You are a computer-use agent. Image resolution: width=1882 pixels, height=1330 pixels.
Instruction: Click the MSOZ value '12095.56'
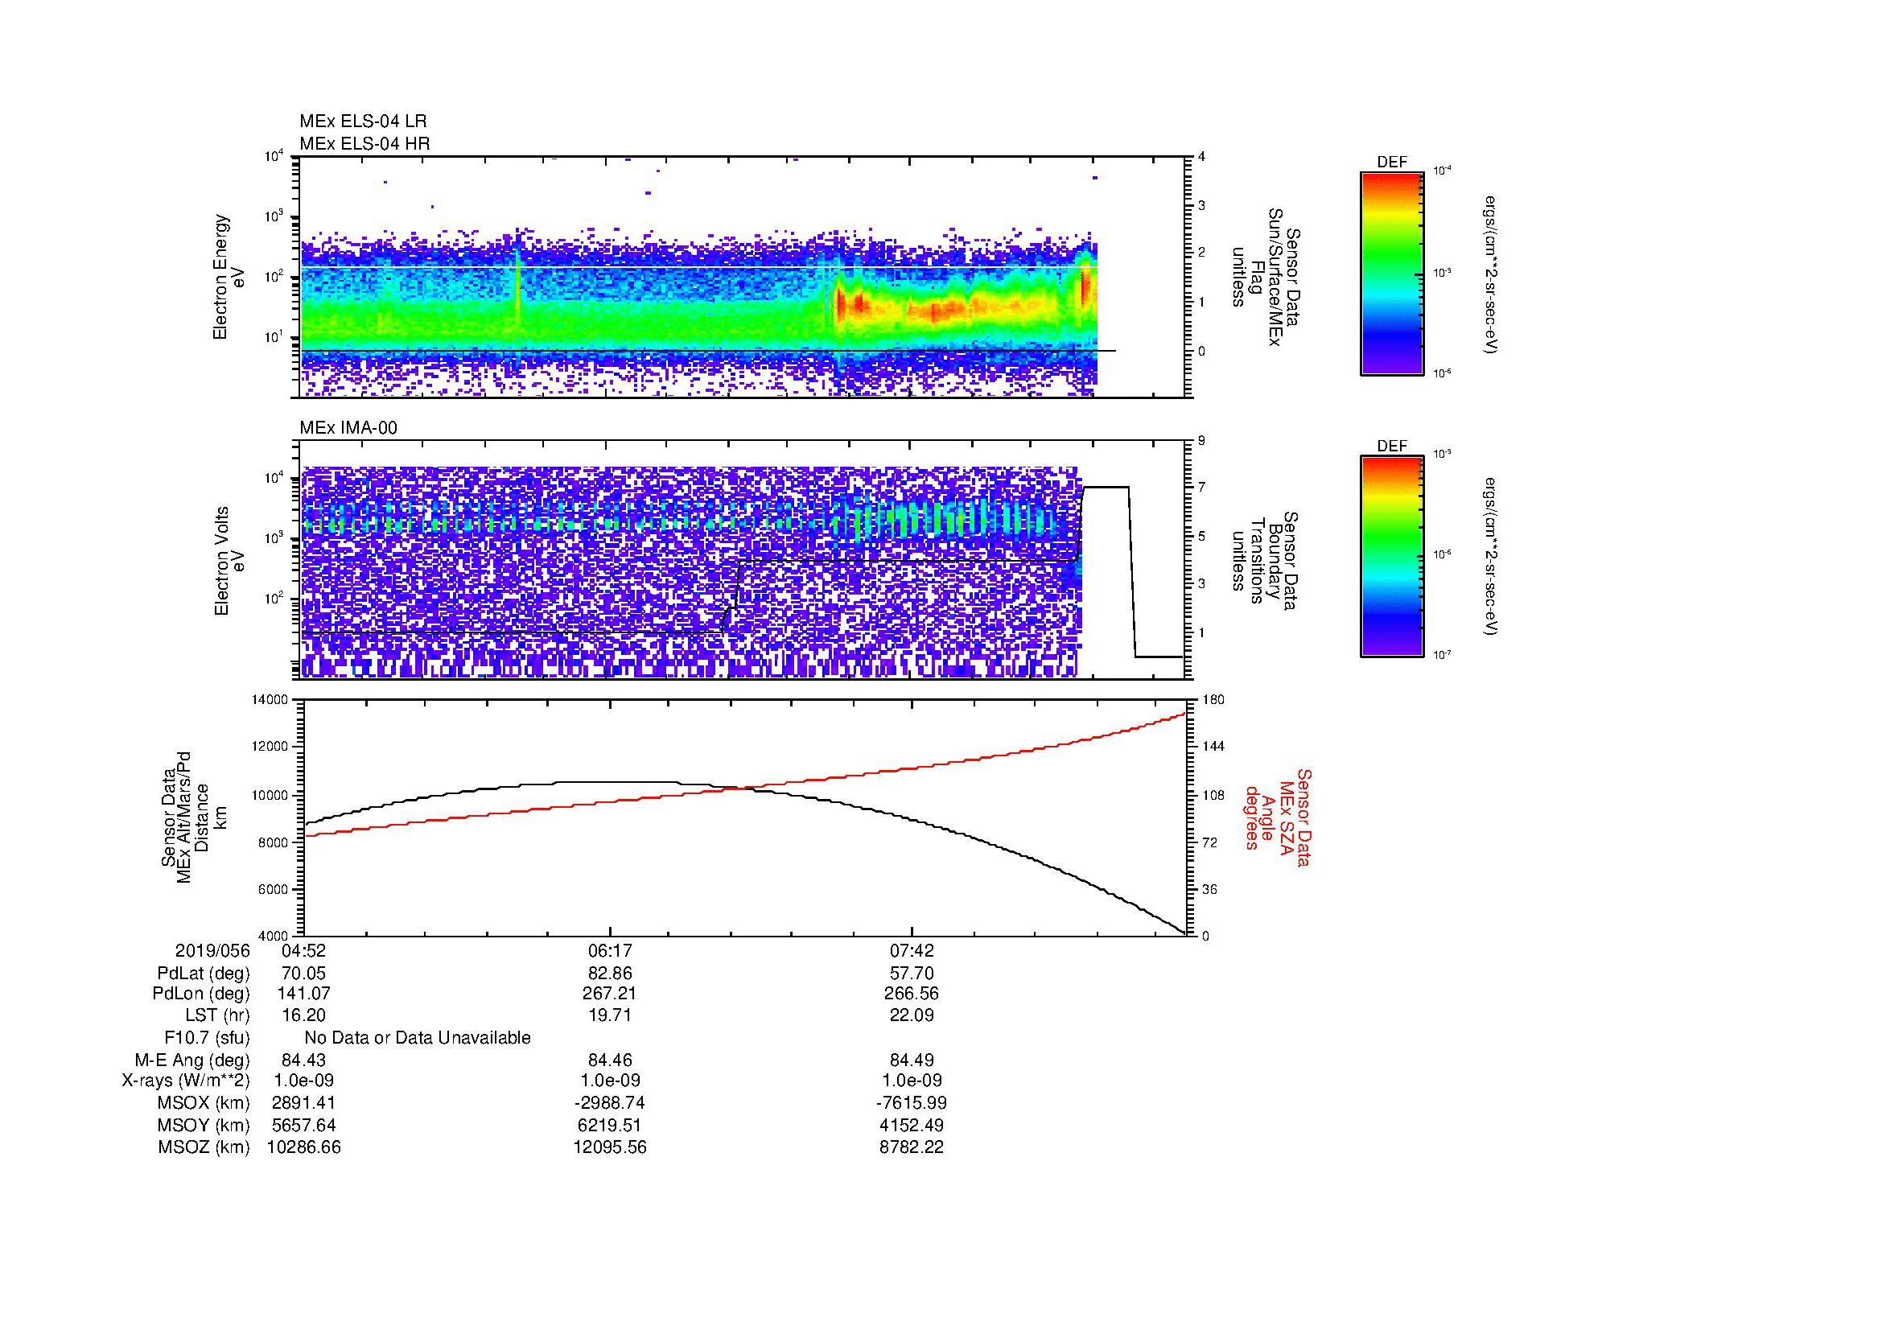tap(610, 1147)
